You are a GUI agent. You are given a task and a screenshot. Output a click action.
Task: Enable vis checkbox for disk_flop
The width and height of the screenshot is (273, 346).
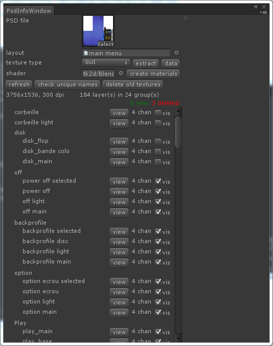click(x=158, y=142)
